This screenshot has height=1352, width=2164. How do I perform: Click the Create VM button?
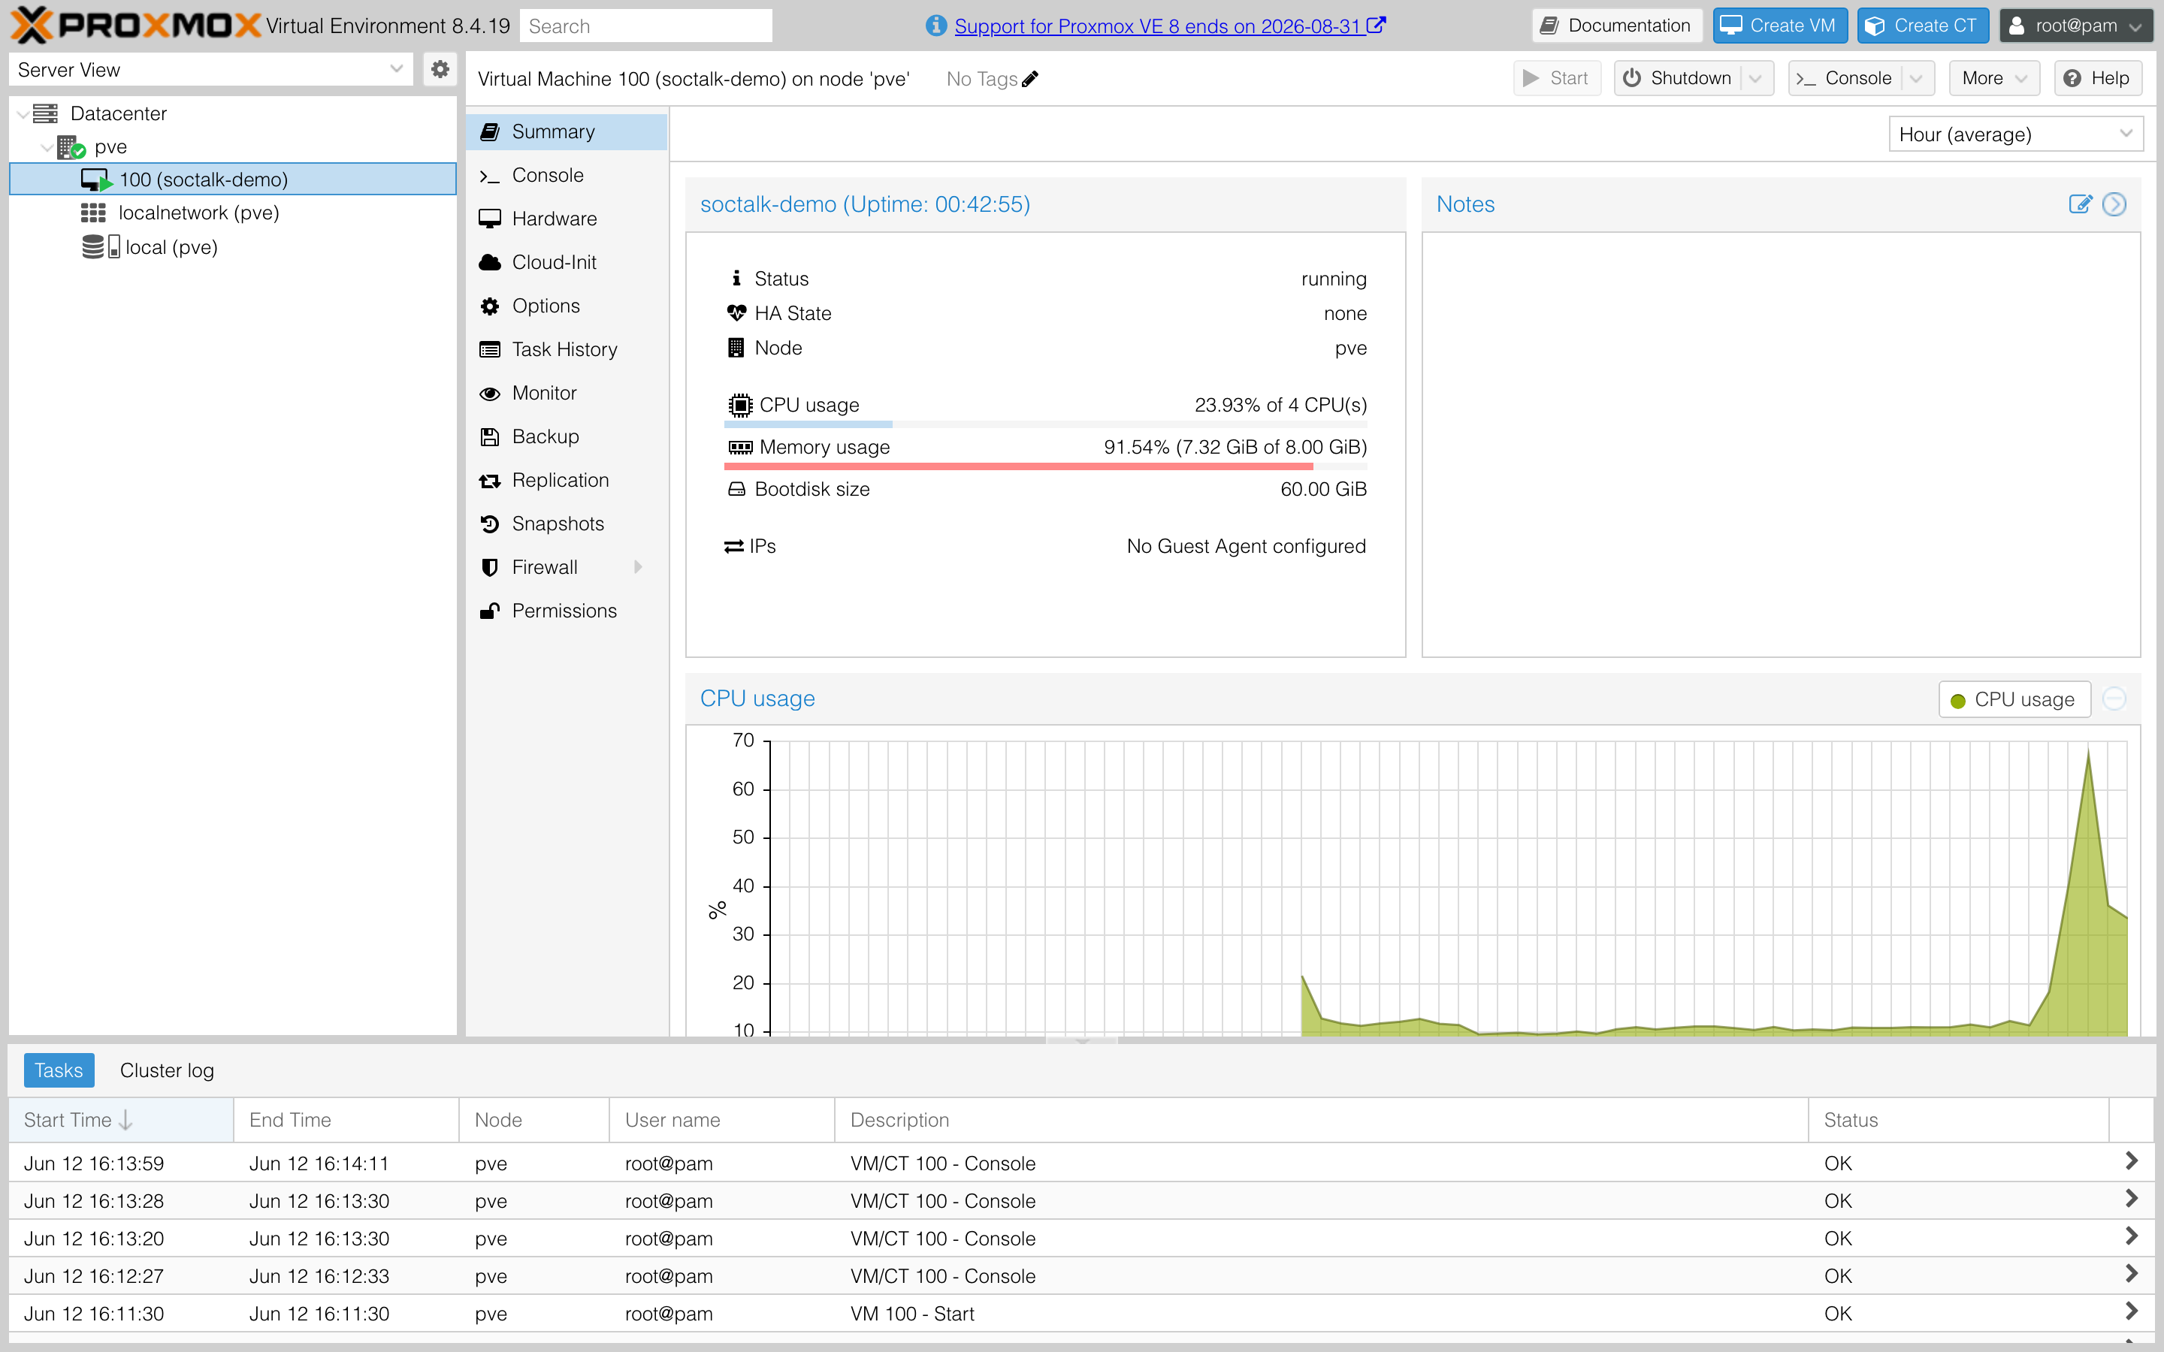pyautogui.click(x=1779, y=25)
